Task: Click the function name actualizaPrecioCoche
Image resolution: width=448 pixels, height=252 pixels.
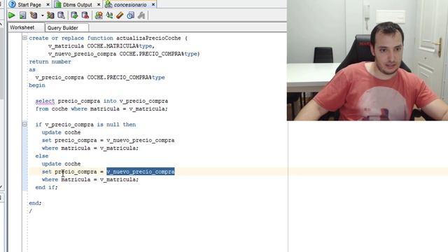Action: tap(148, 38)
